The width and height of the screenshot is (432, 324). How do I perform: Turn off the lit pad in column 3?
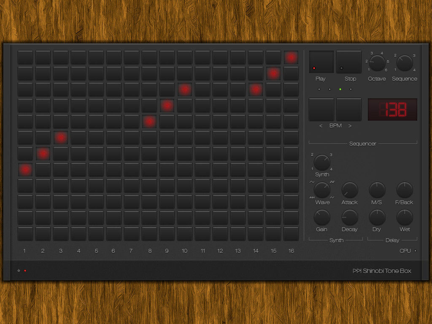61,138
